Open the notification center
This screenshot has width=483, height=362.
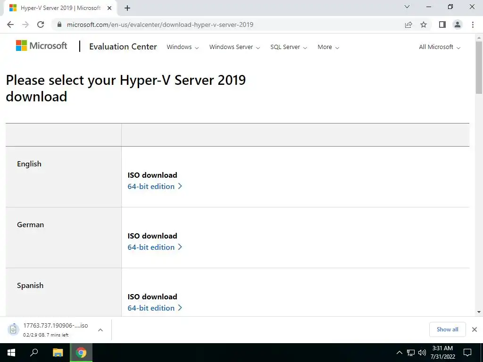pyautogui.click(x=467, y=353)
